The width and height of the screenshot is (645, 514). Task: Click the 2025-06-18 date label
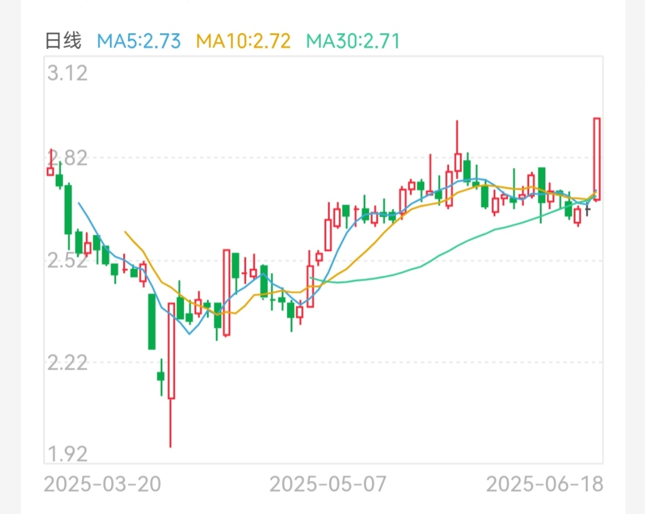click(x=544, y=484)
